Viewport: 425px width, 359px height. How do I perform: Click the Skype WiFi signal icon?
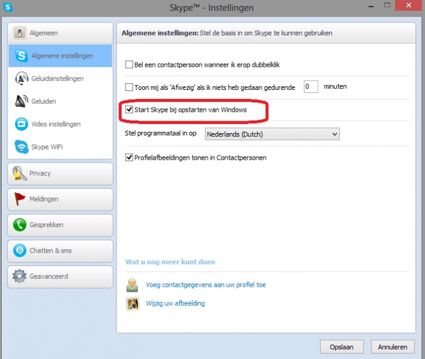[x=21, y=146]
